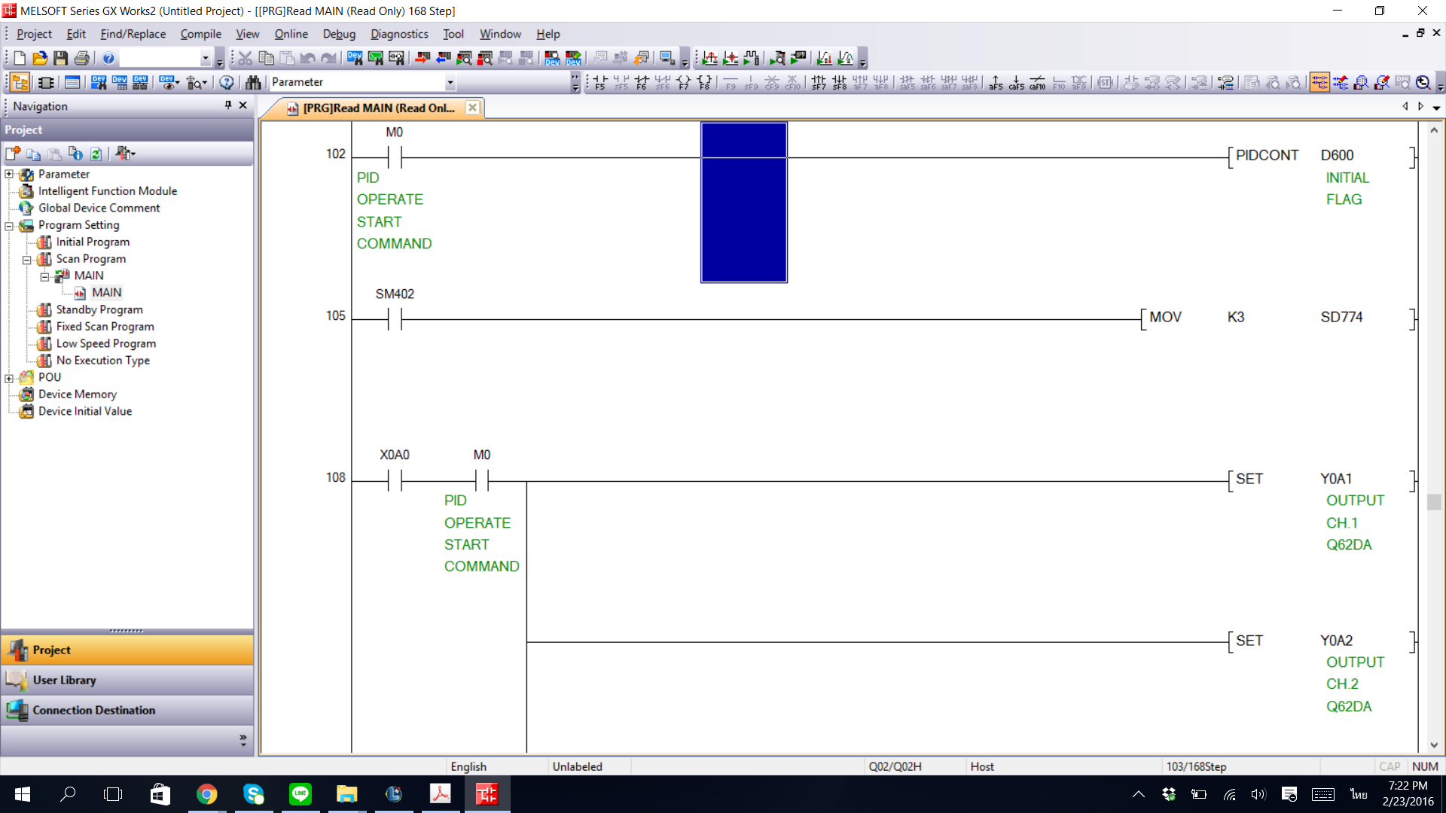Viewport: 1446px width, 813px height.
Task: Open the Find/Replace menu
Action: 133,34
